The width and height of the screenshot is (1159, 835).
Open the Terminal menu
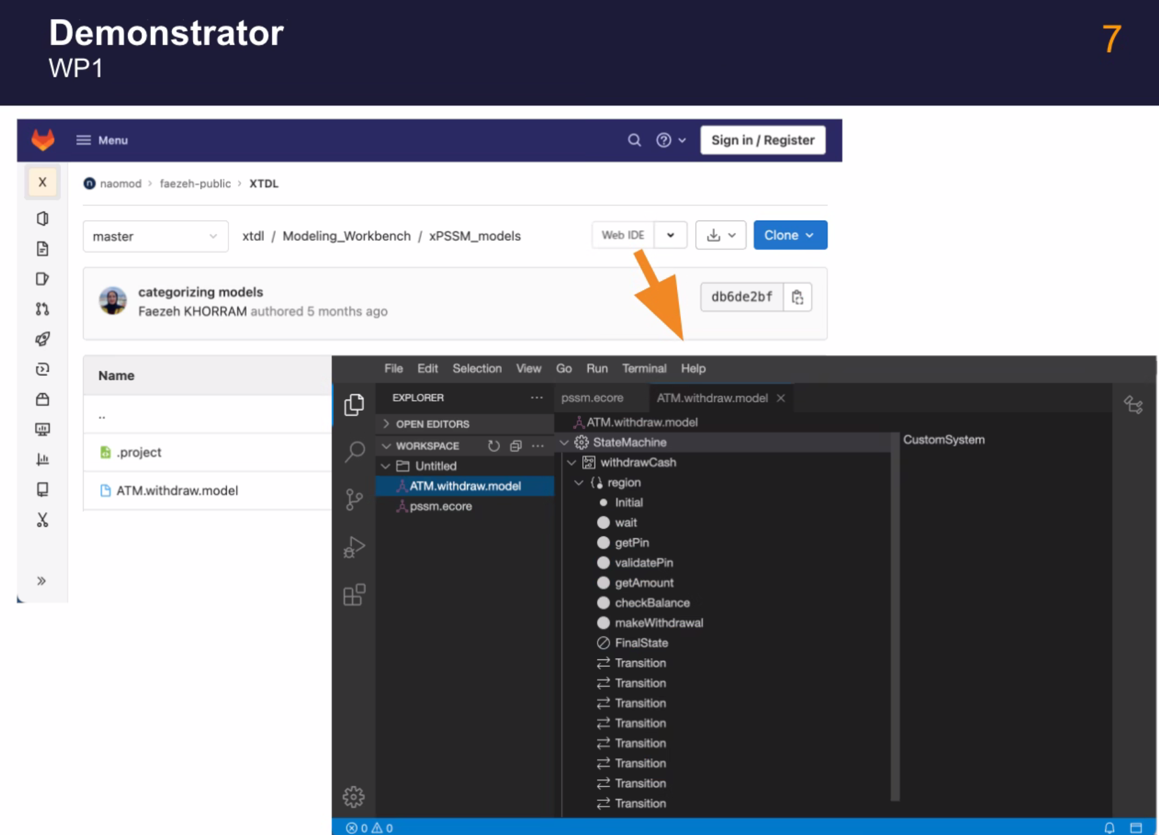(644, 368)
